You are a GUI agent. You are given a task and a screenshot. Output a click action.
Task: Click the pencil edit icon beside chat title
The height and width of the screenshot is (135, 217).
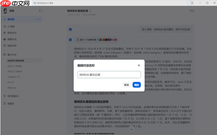90,11
